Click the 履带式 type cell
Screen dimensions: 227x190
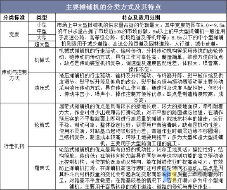coord(42,168)
